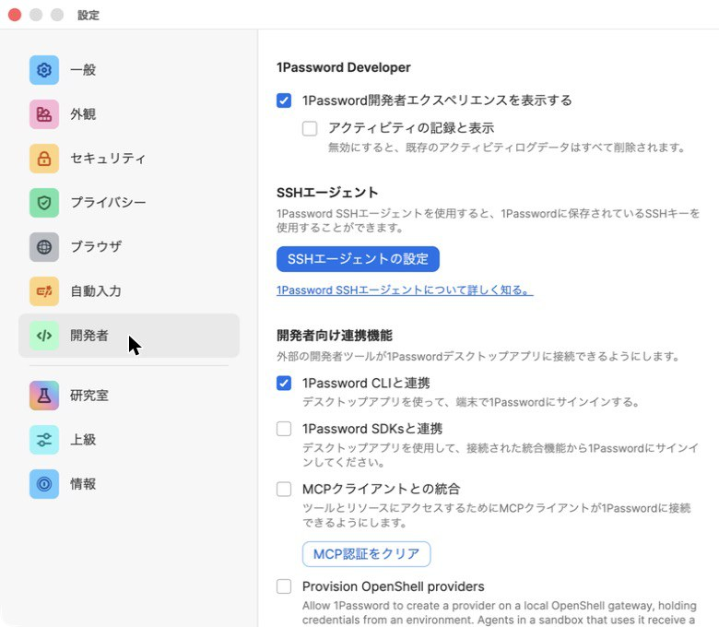Check MCPクライアントとの統合 checkbox

284,489
